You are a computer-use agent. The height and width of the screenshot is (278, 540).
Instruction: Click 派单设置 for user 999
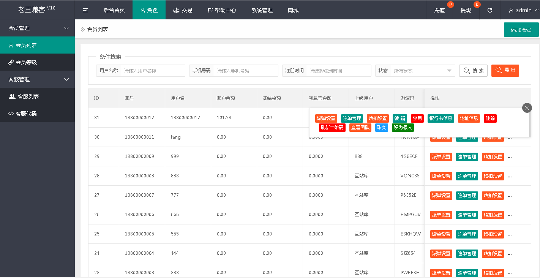[441, 157]
